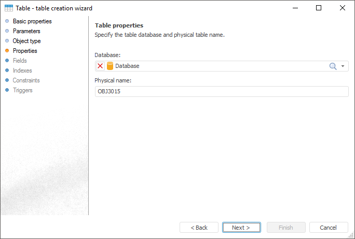The image size is (355, 239).
Task: Expand the Database dropdown arrow
Action: point(343,66)
